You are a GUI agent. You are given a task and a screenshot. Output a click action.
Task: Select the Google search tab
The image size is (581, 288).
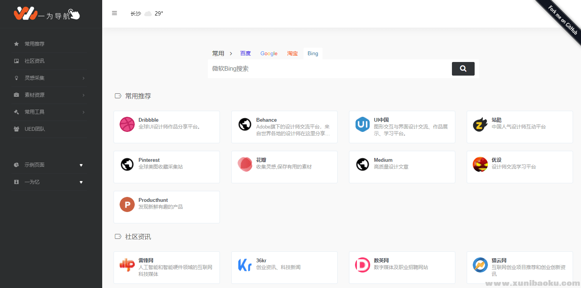tap(269, 53)
